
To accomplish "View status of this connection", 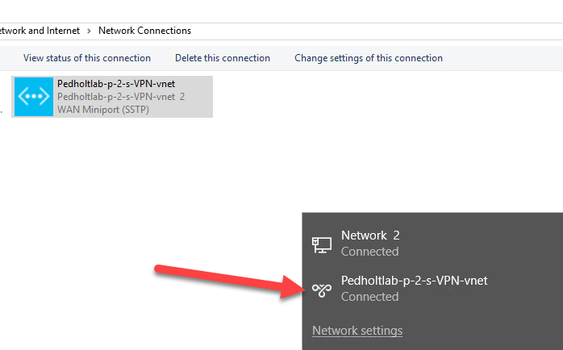I will point(87,58).
